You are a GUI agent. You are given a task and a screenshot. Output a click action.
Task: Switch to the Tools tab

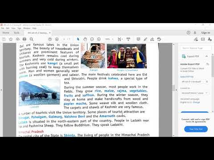[16, 33]
